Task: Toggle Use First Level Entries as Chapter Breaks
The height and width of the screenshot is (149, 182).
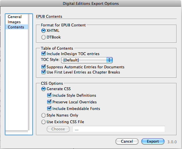Action: (x=43, y=72)
